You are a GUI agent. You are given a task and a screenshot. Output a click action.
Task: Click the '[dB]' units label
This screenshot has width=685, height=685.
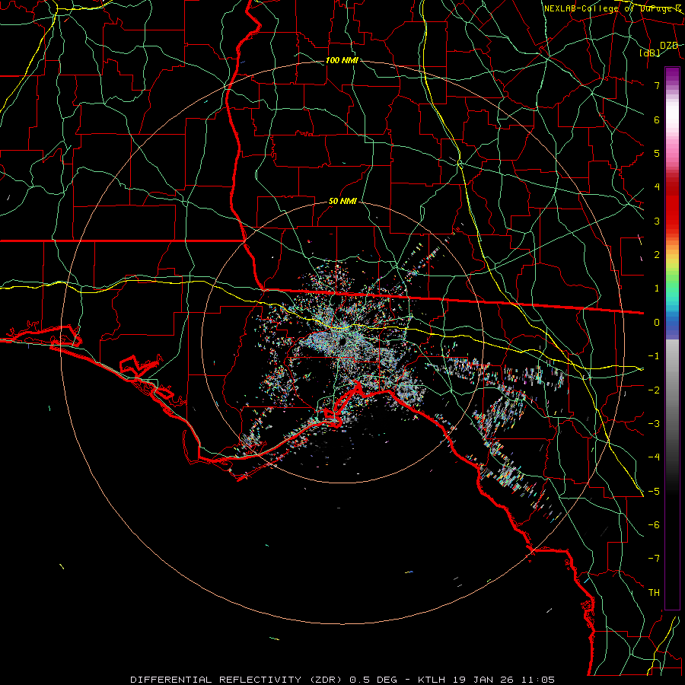[650, 53]
